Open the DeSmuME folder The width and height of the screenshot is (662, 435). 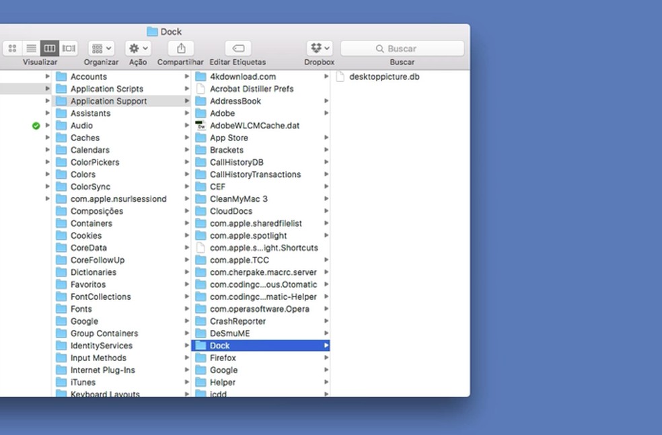pyautogui.click(x=260, y=333)
